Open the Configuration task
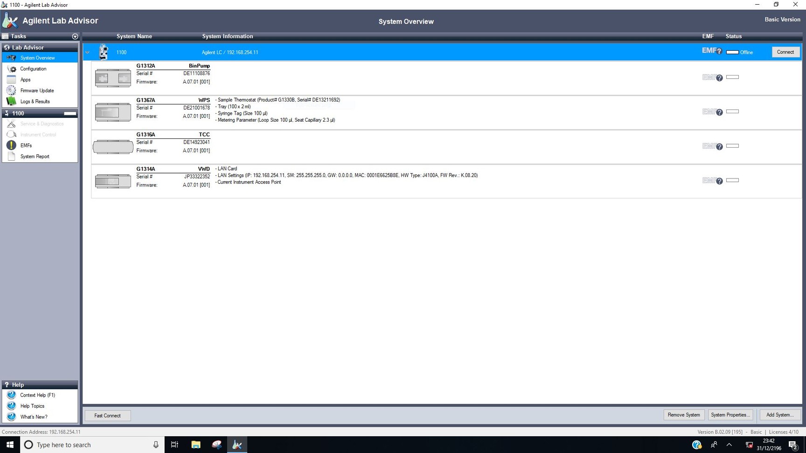 tap(33, 69)
